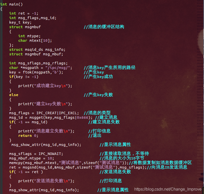Click the printf "建立key失败" statement
The width and height of the screenshot is (204, 194).
(x=45, y=104)
